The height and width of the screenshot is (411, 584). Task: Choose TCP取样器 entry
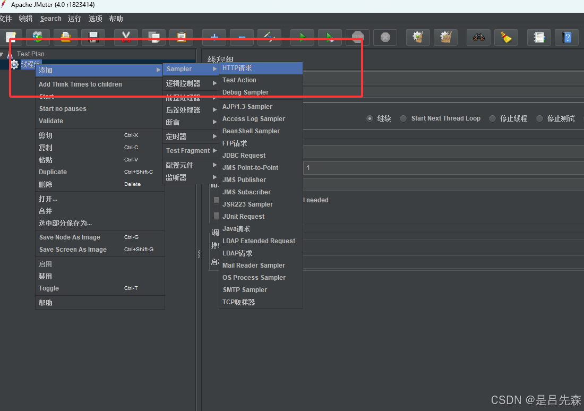261,302
